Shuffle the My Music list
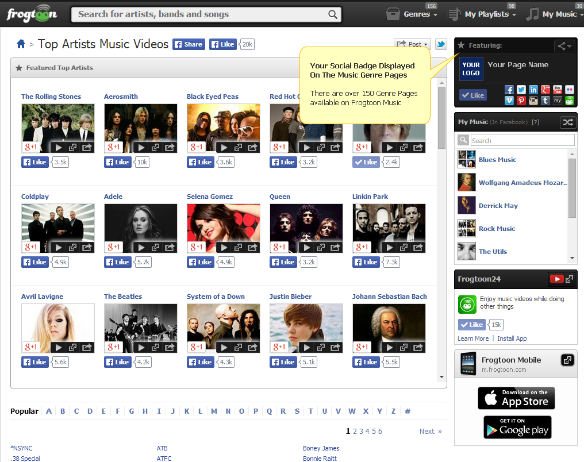584x462 pixels. (x=567, y=122)
